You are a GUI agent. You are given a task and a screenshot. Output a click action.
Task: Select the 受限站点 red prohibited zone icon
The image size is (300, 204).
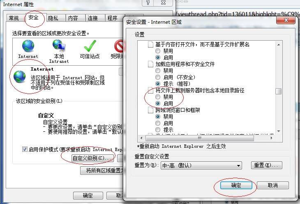tap(119, 46)
